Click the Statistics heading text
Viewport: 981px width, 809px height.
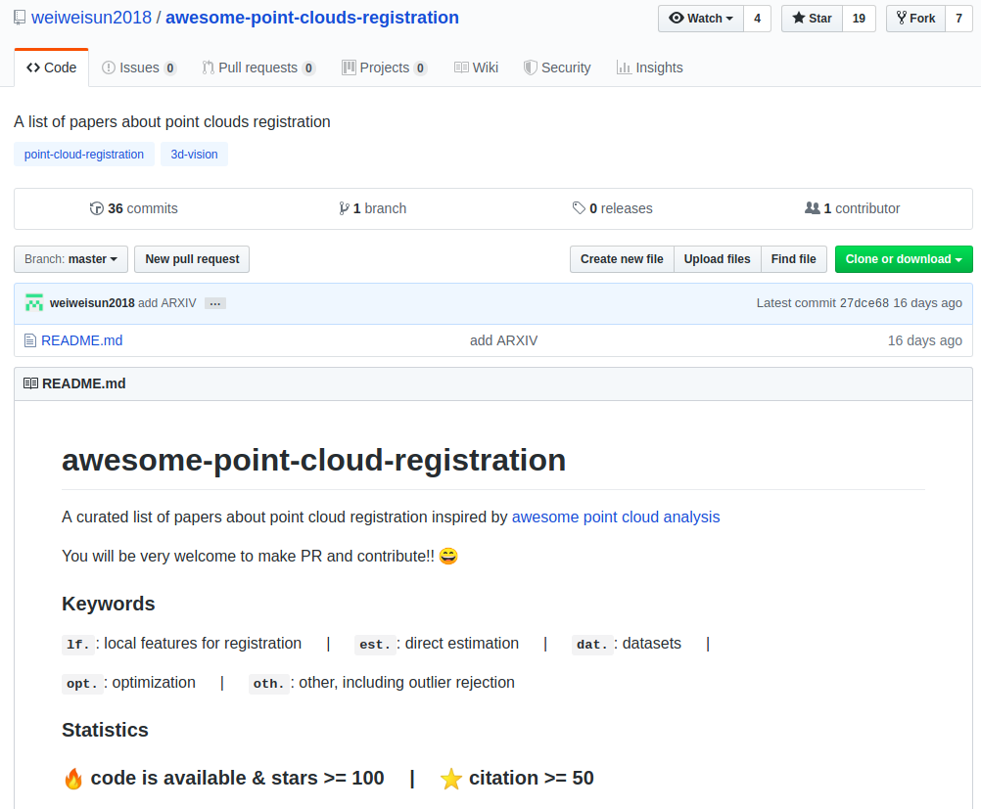(x=105, y=730)
